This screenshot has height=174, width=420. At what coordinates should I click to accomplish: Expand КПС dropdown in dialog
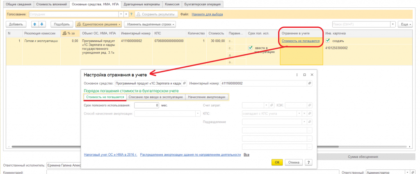pyautogui.click(x=299, y=114)
